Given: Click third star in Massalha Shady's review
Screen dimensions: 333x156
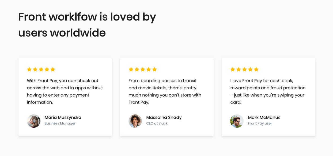Looking at the screenshot, I should 143,69.
